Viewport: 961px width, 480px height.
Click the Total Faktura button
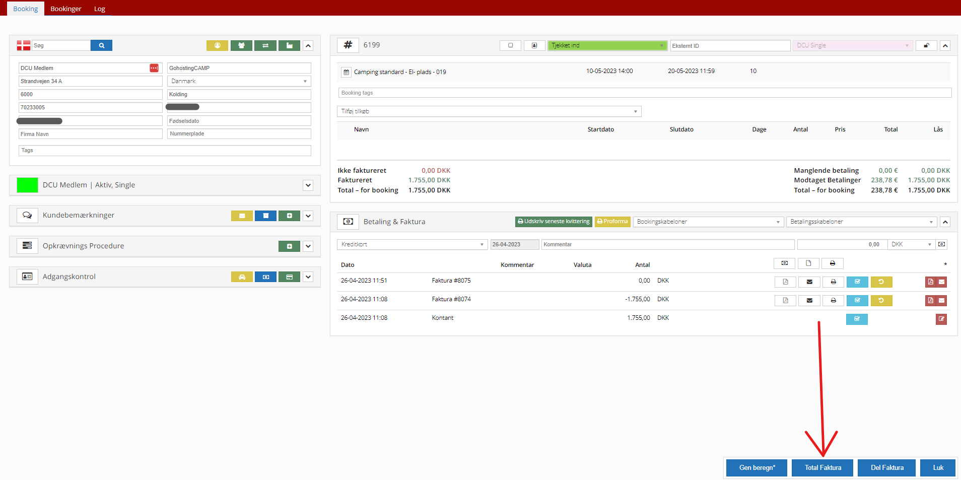coord(822,468)
